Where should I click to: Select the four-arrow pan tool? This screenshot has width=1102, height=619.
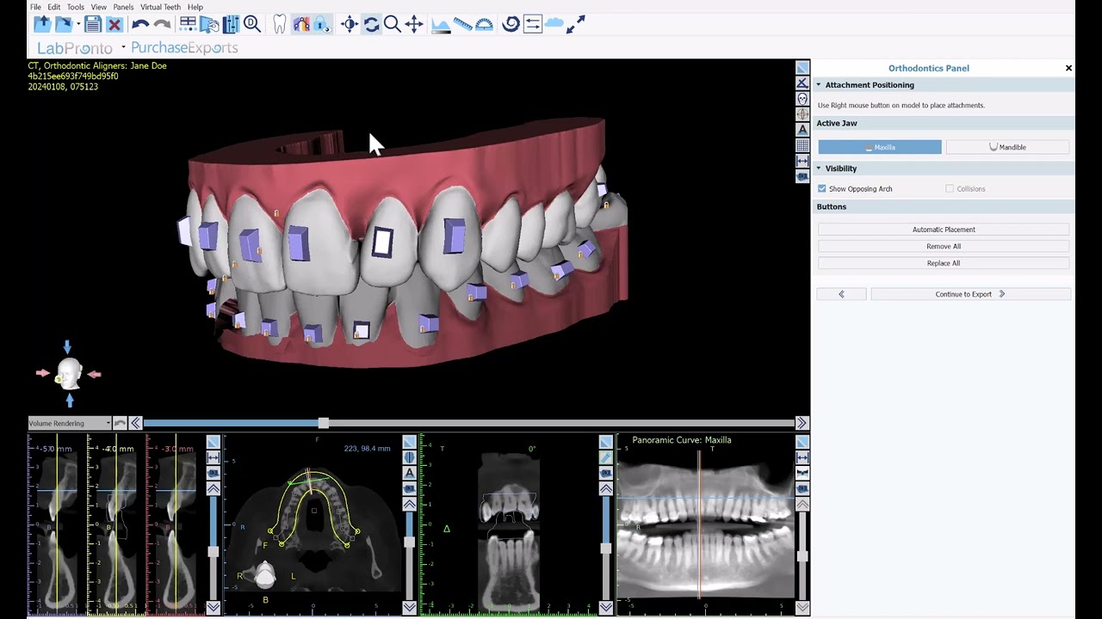(x=414, y=25)
